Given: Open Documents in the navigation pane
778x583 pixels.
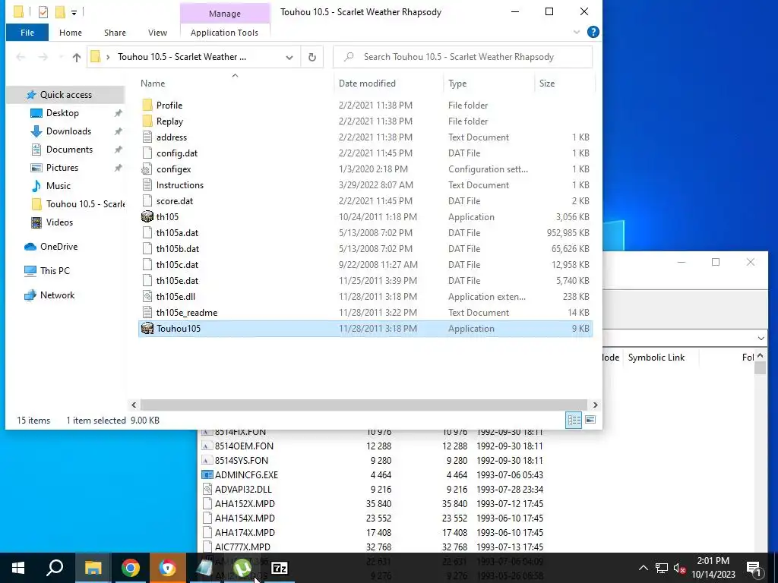Looking at the screenshot, I should tap(69, 150).
